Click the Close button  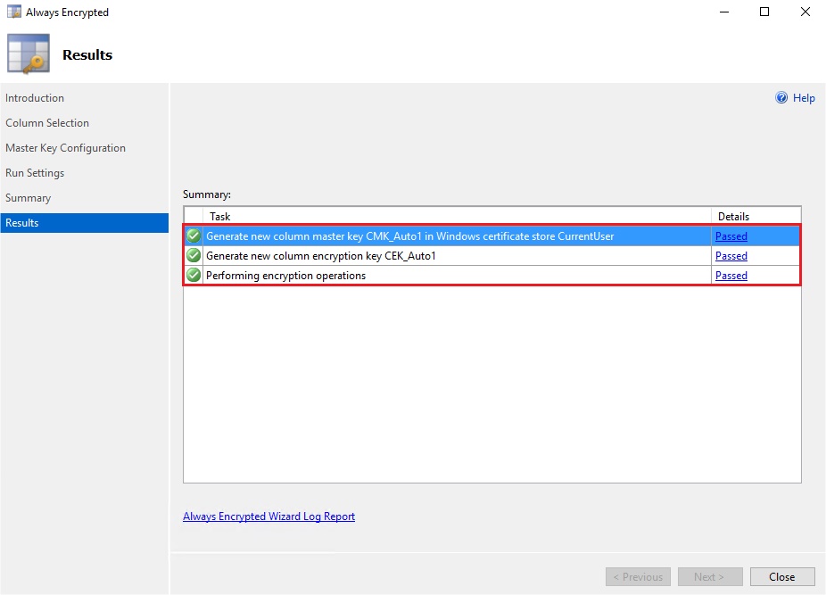coord(782,576)
